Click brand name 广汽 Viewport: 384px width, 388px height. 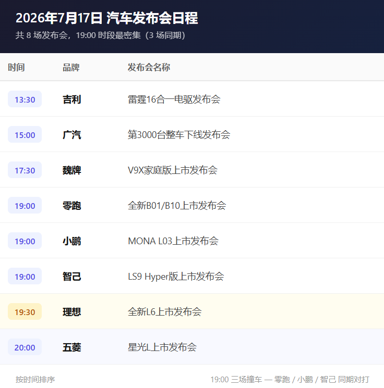[72, 135]
